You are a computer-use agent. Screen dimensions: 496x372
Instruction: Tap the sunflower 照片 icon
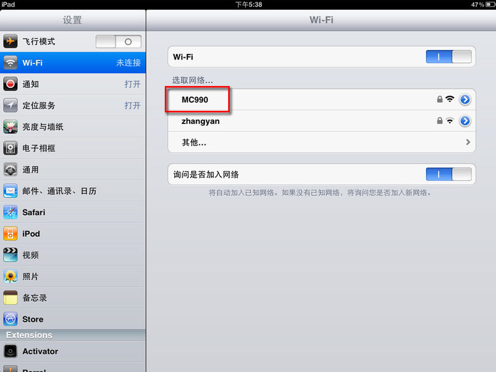10,276
